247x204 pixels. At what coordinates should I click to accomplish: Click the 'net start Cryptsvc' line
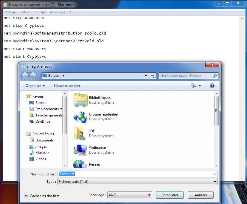click(25, 57)
